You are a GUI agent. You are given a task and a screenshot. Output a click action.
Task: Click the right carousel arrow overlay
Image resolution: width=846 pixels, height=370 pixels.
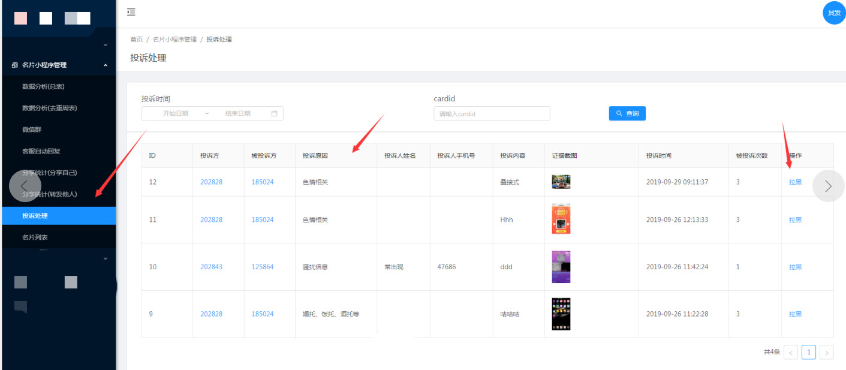[x=828, y=186]
